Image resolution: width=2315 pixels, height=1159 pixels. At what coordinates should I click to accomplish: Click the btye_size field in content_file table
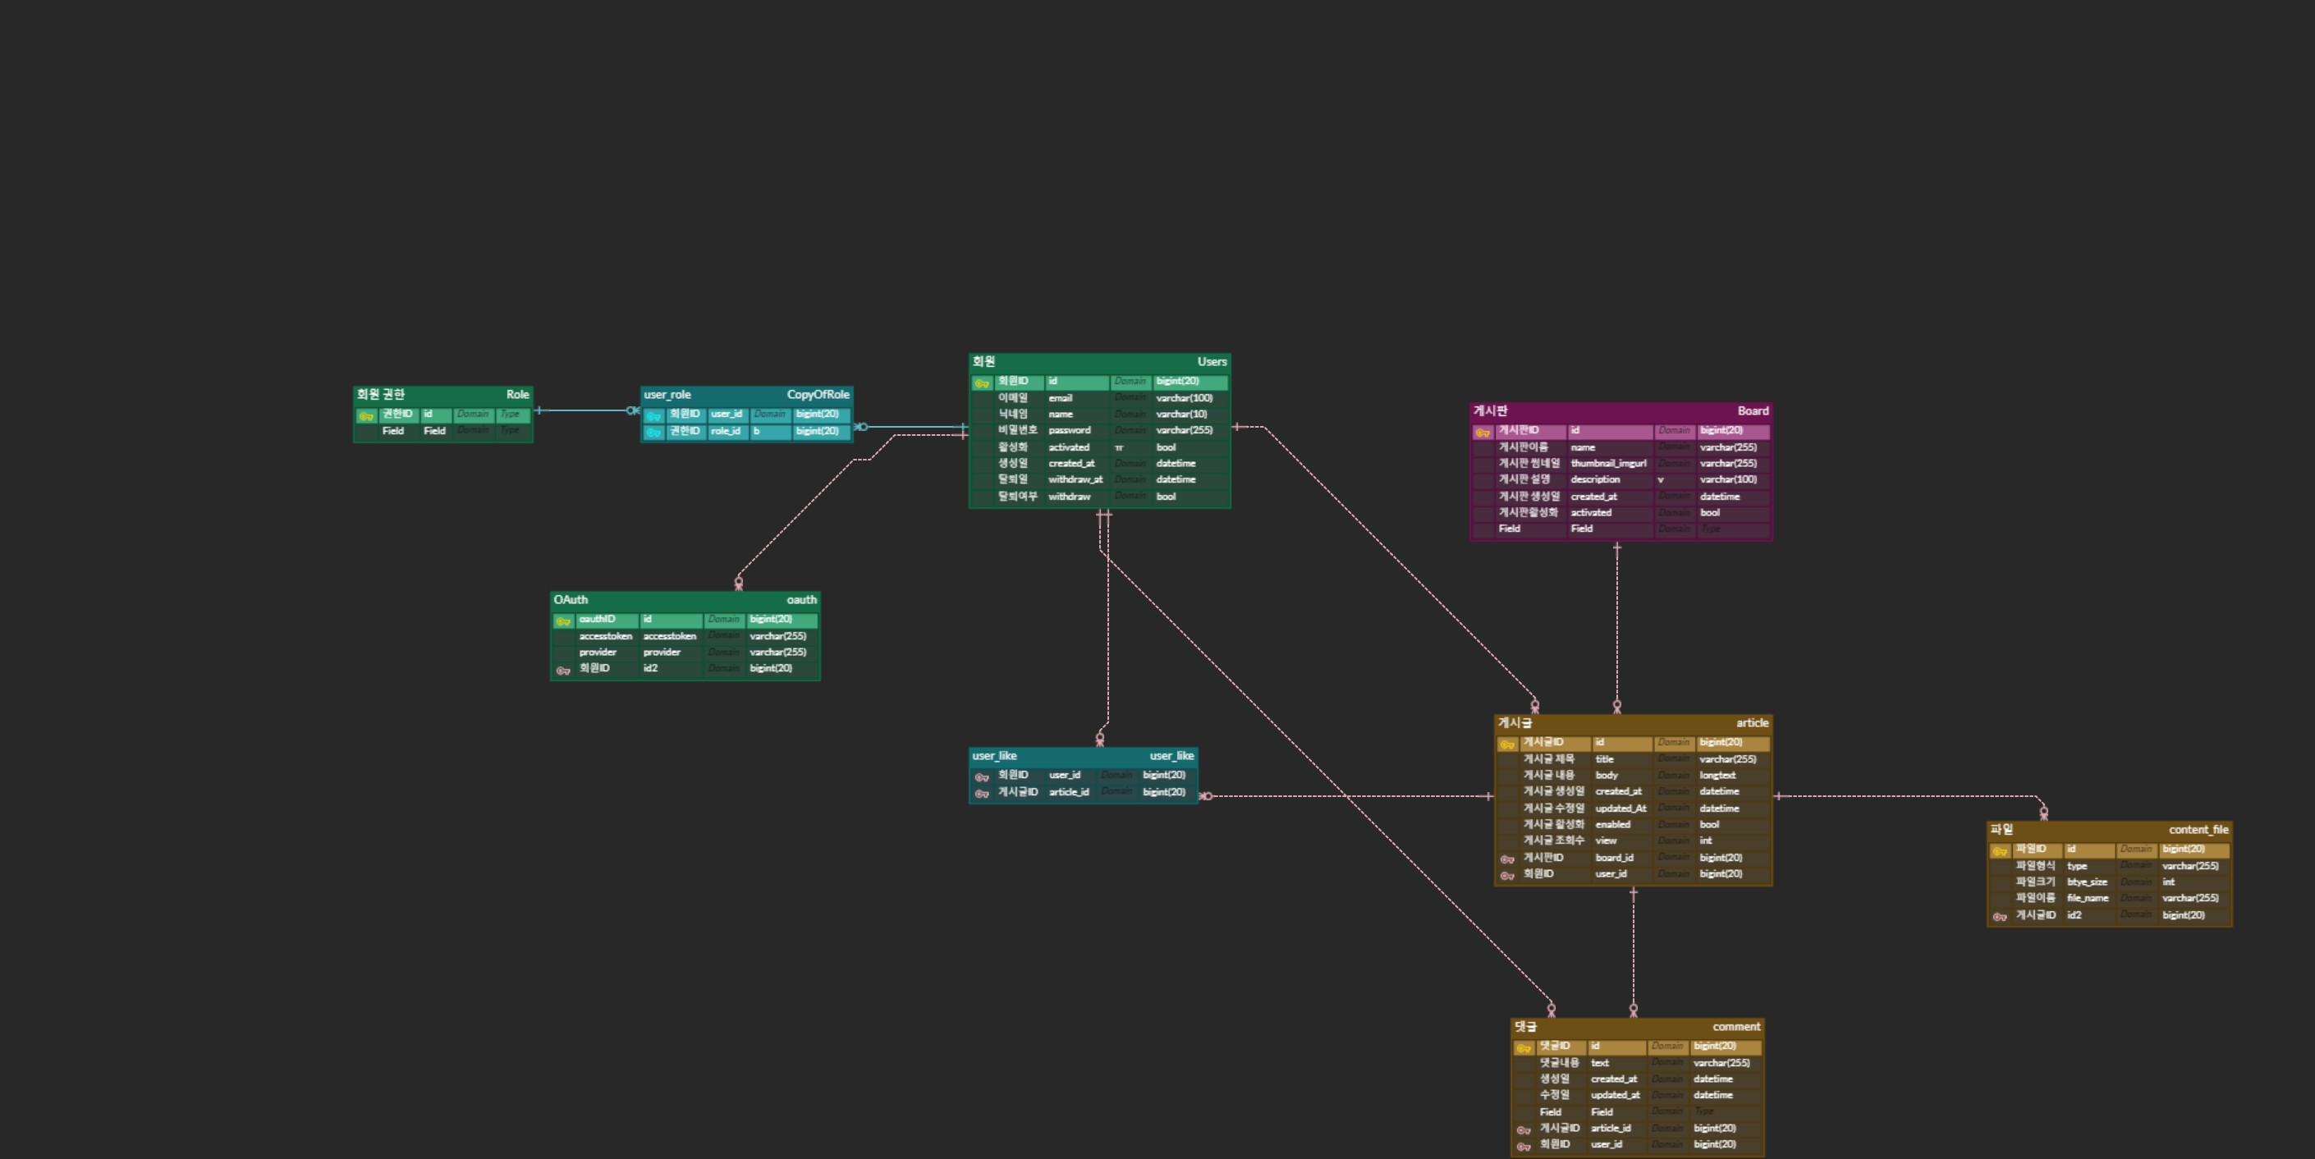(x=2086, y=882)
